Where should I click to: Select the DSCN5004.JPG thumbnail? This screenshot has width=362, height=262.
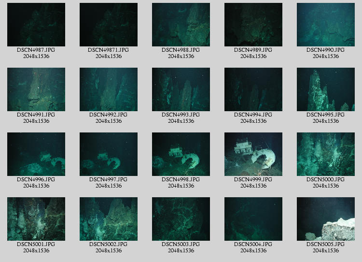point(253,219)
